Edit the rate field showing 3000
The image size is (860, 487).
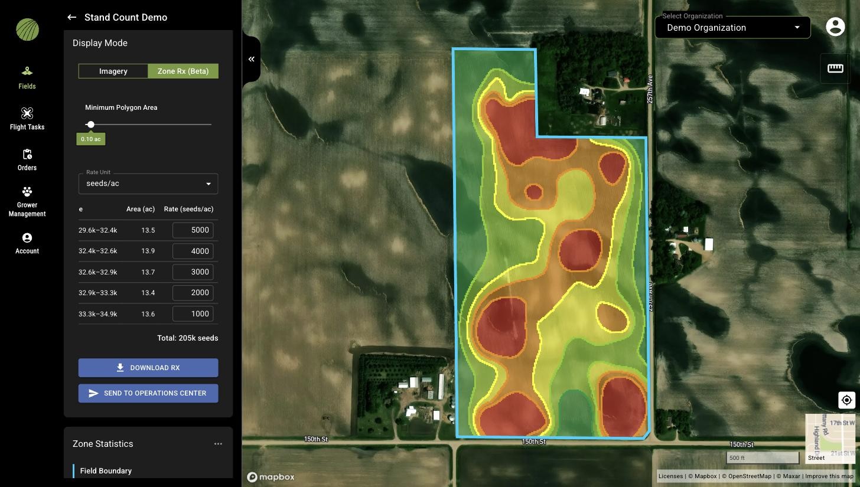pos(193,272)
